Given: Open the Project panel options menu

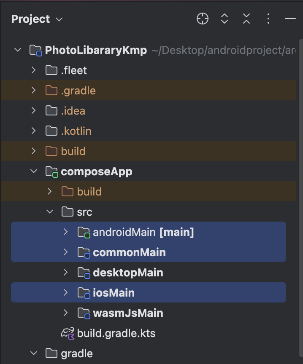Looking at the screenshot, I should 268,19.
